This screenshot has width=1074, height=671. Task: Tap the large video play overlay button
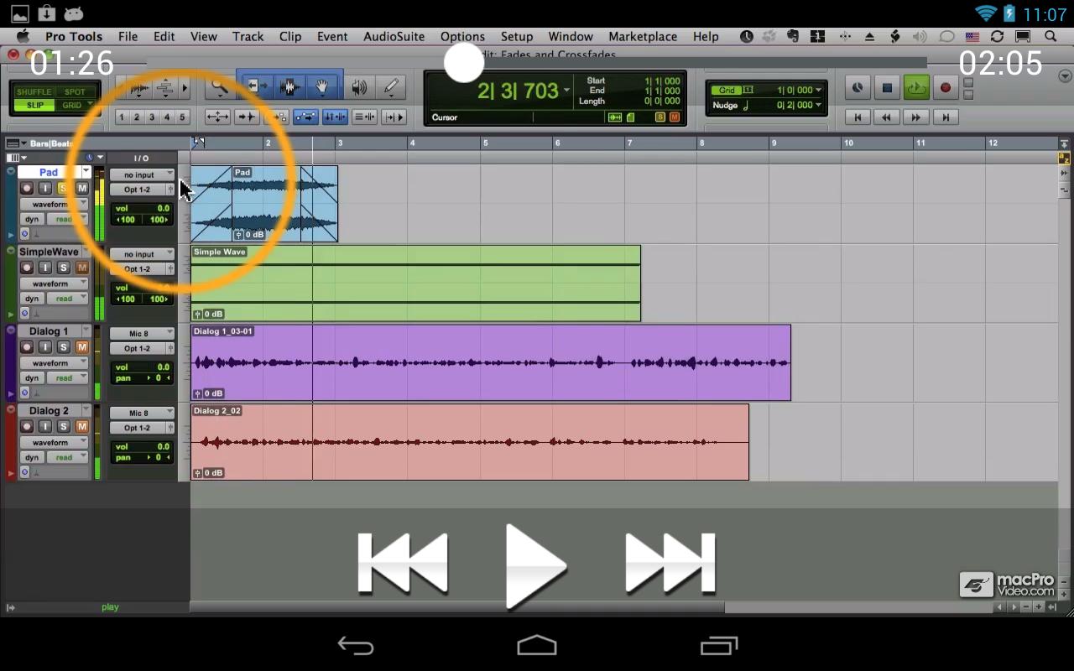(536, 565)
